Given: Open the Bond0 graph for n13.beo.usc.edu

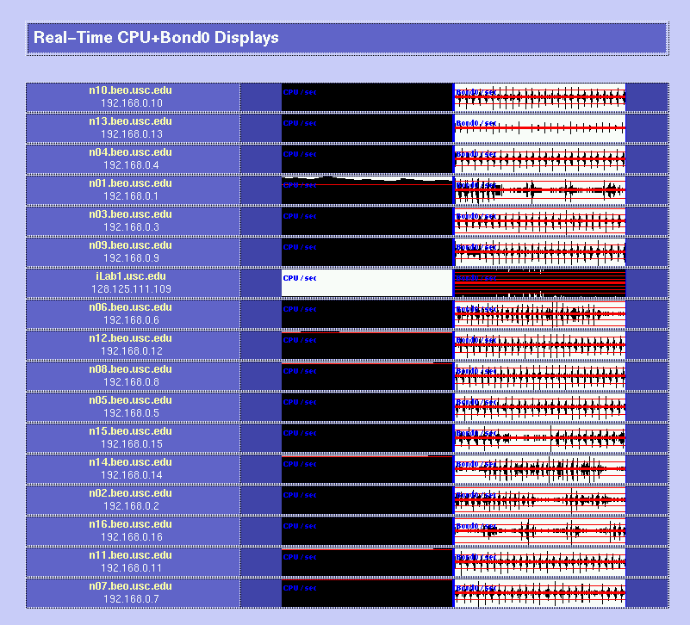Looking at the screenshot, I should click(x=539, y=128).
